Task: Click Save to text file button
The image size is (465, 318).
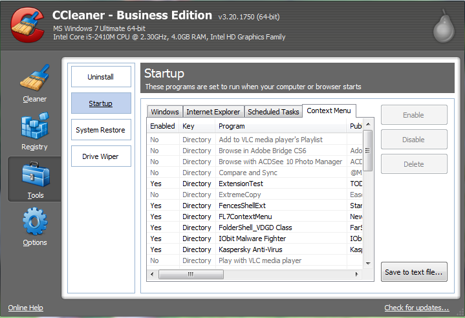Action: [x=414, y=271]
